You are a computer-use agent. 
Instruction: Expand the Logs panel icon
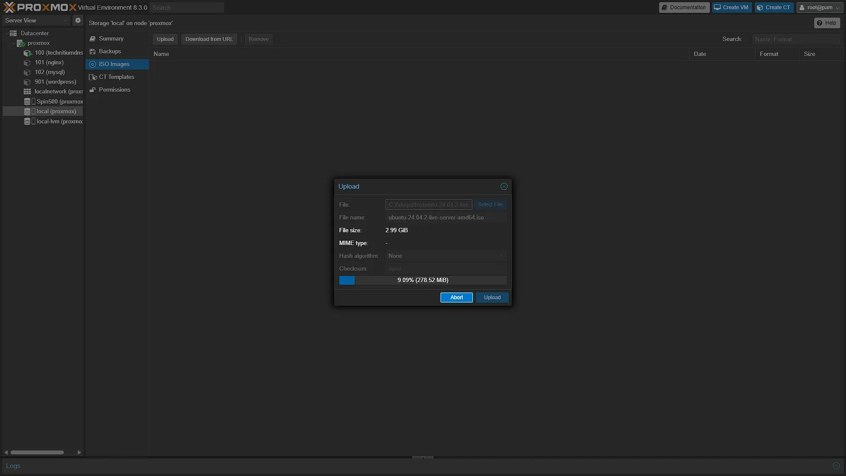point(836,466)
